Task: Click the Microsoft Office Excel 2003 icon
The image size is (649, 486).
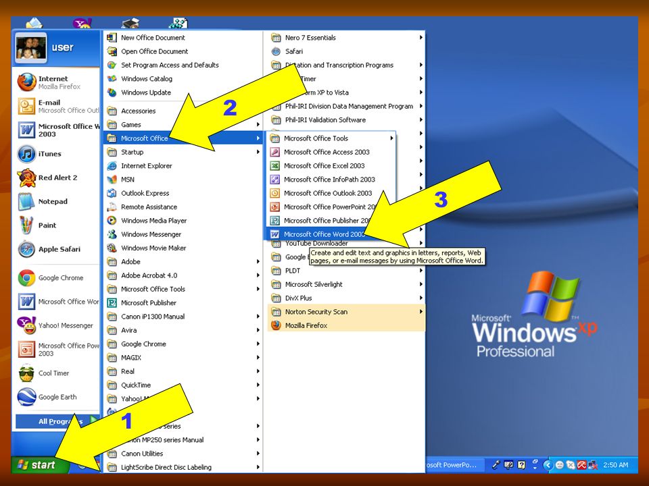Action: pos(275,166)
